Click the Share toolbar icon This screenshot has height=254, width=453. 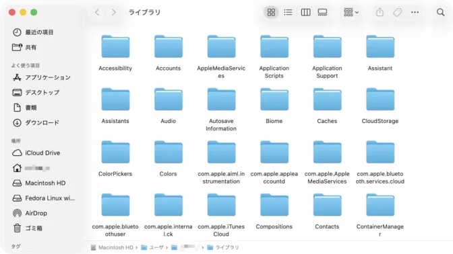(380, 12)
